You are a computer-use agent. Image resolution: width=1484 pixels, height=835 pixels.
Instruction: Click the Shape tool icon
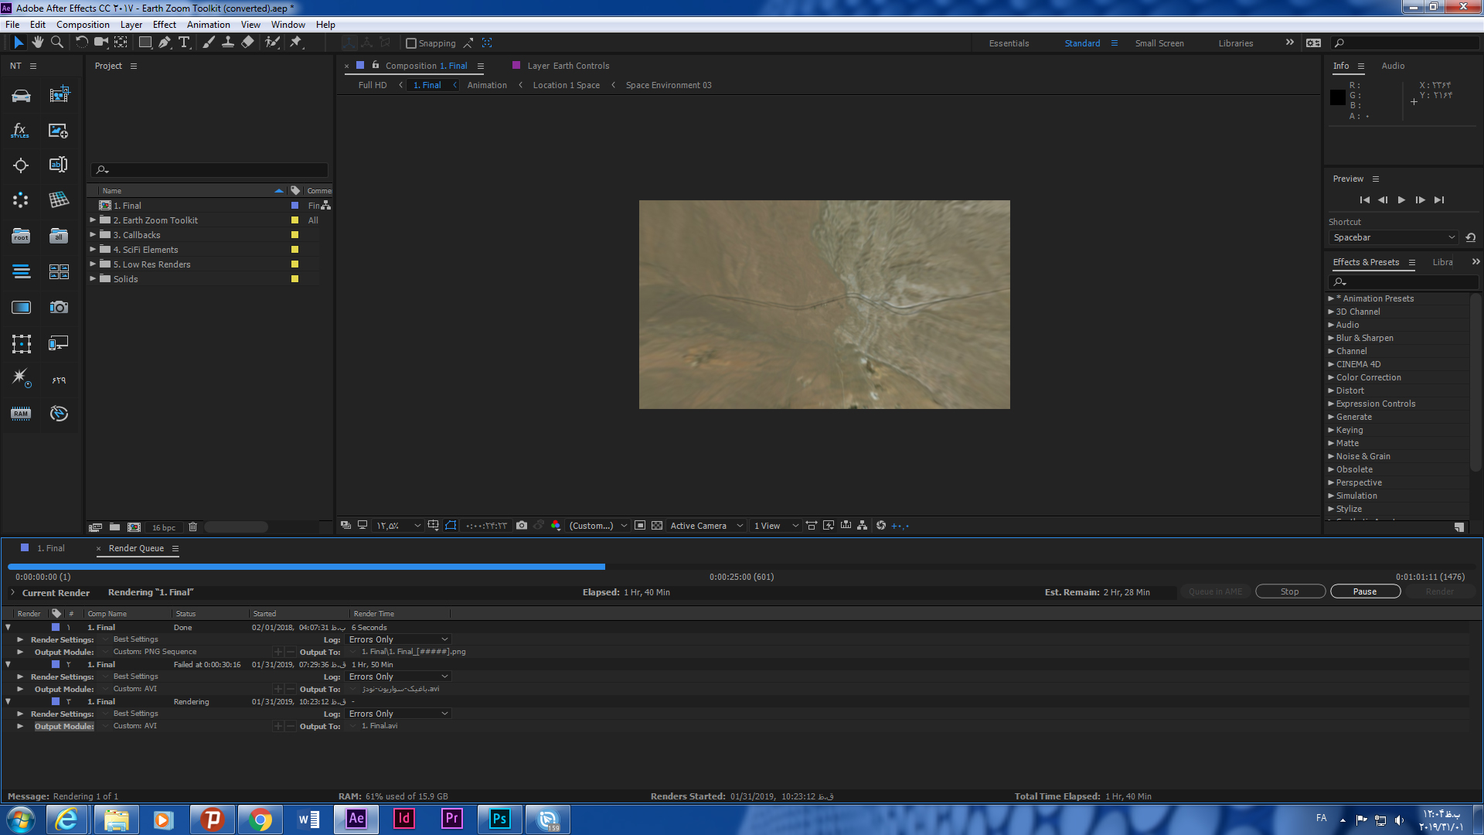(x=143, y=43)
